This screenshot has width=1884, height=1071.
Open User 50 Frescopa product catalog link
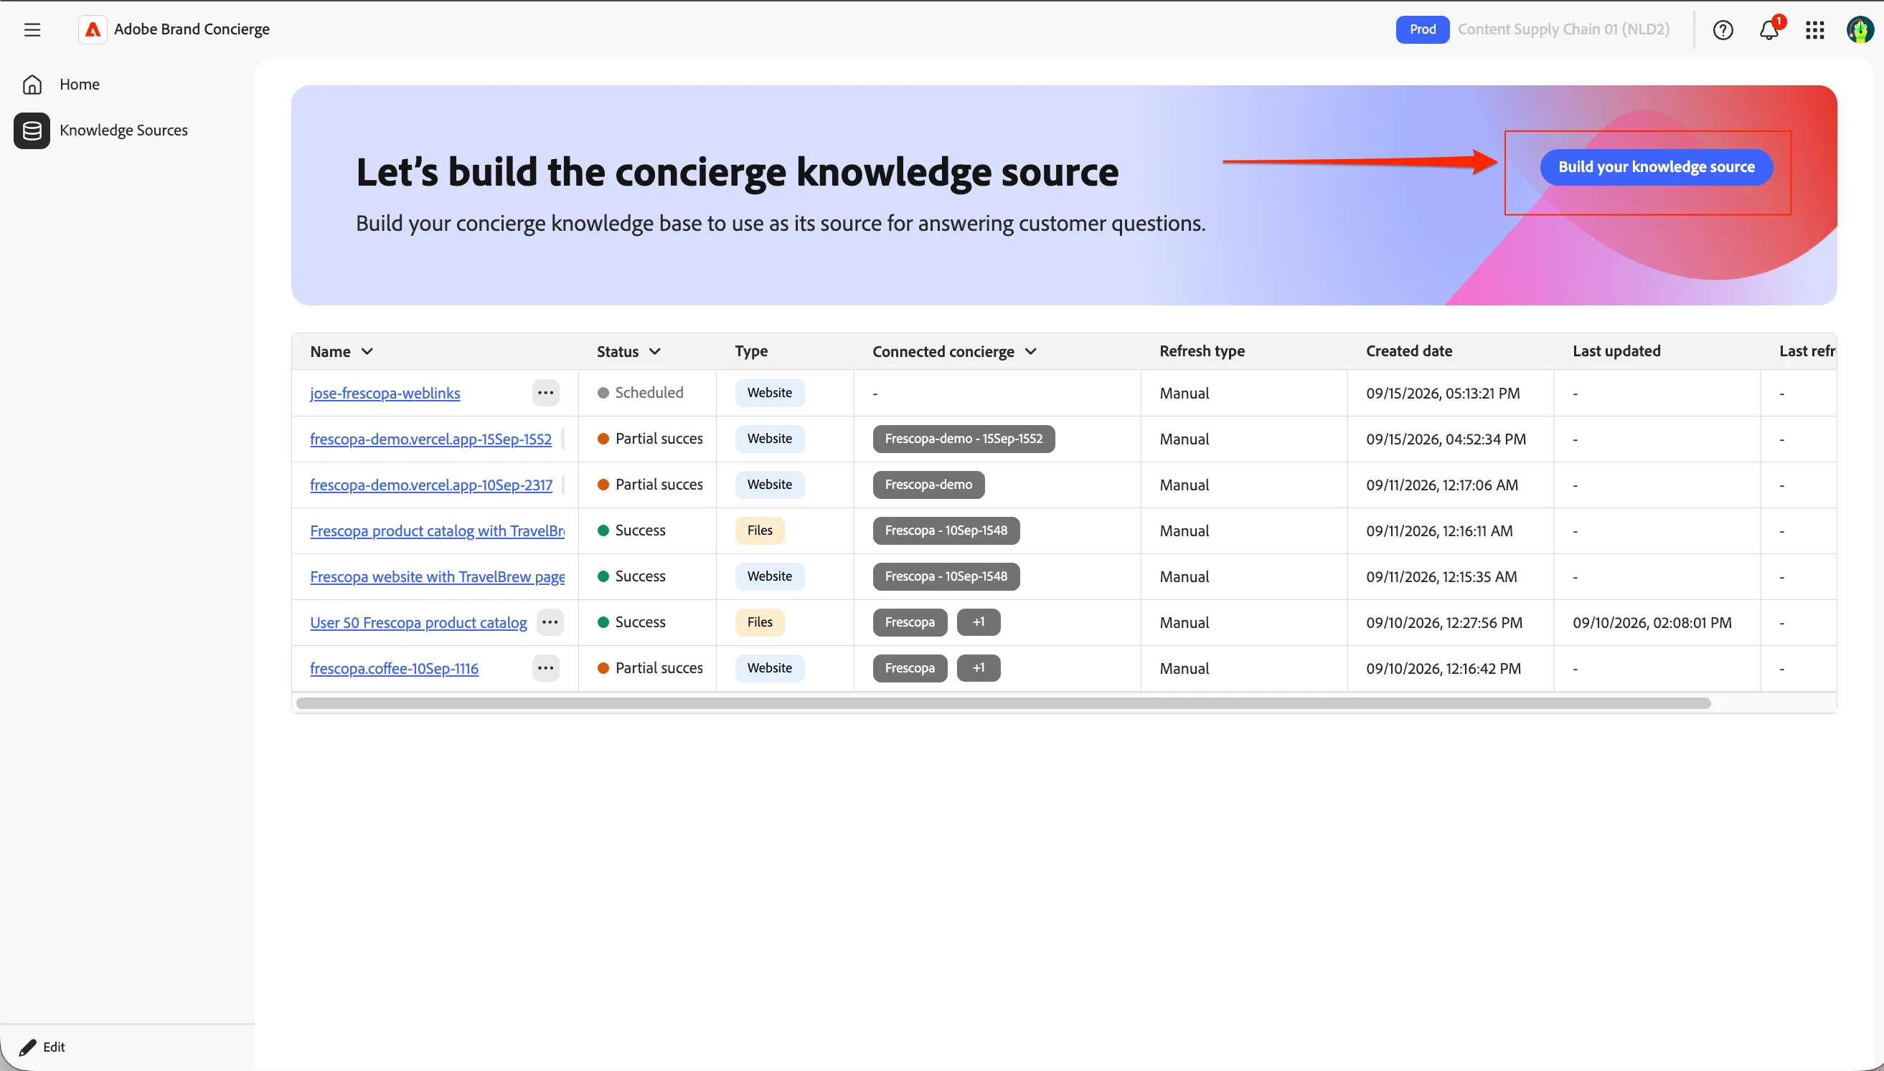(x=419, y=623)
